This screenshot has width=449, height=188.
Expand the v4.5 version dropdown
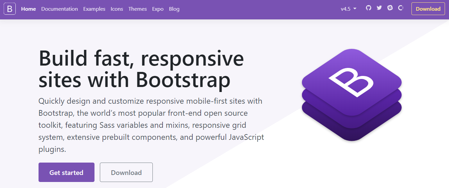348,9
